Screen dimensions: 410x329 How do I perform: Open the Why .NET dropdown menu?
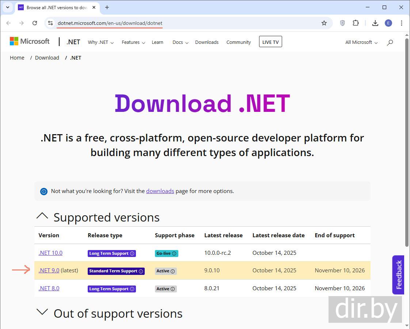(100, 42)
